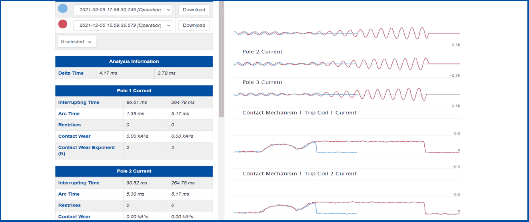Select the Pole 2 Current table header
Image resolution: width=529 pixels, height=222 pixels.
click(x=134, y=171)
